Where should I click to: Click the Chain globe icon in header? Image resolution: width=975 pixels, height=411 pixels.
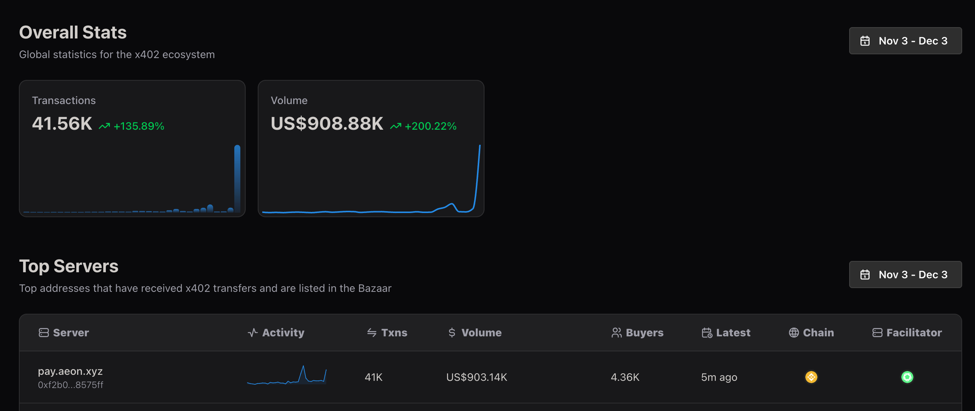794,333
